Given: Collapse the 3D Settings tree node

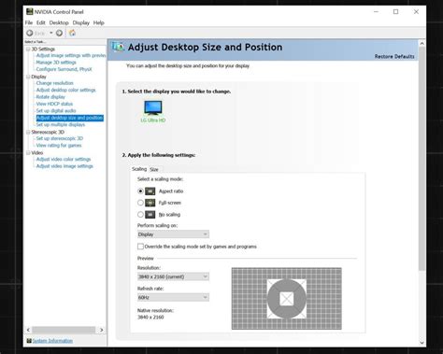Looking at the screenshot, I should (x=28, y=50).
